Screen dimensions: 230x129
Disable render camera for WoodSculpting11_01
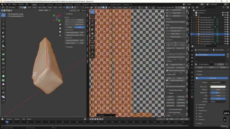pos(227,42)
